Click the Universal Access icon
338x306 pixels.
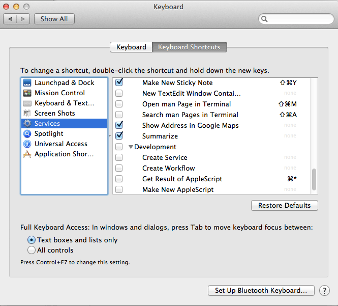click(27, 144)
